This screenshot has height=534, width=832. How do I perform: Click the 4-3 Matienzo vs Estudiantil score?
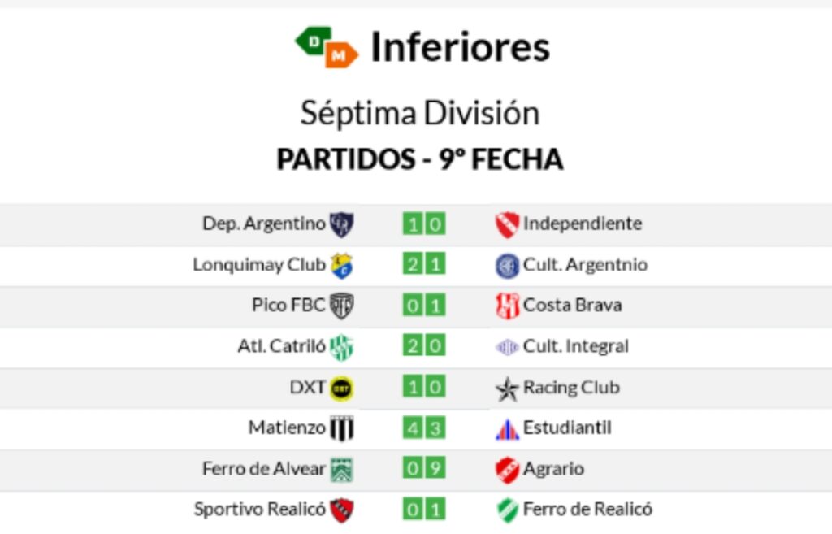424,428
